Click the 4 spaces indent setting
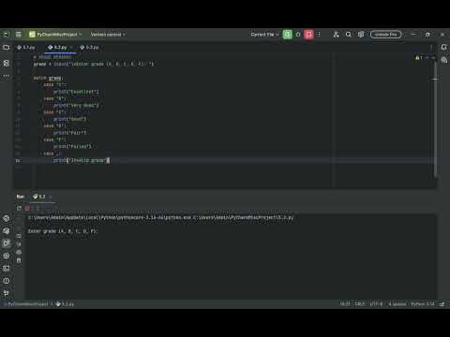 (397, 304)
